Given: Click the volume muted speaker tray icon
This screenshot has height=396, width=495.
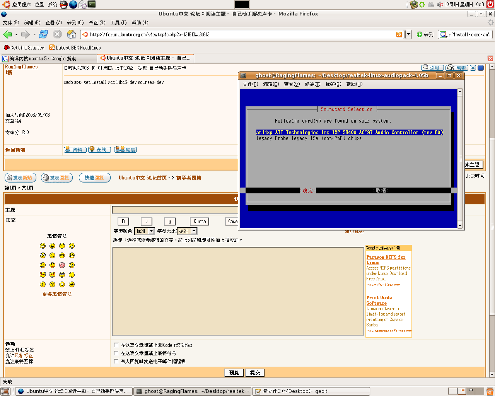Looking at the screenshot, I should tap(440, 5).
